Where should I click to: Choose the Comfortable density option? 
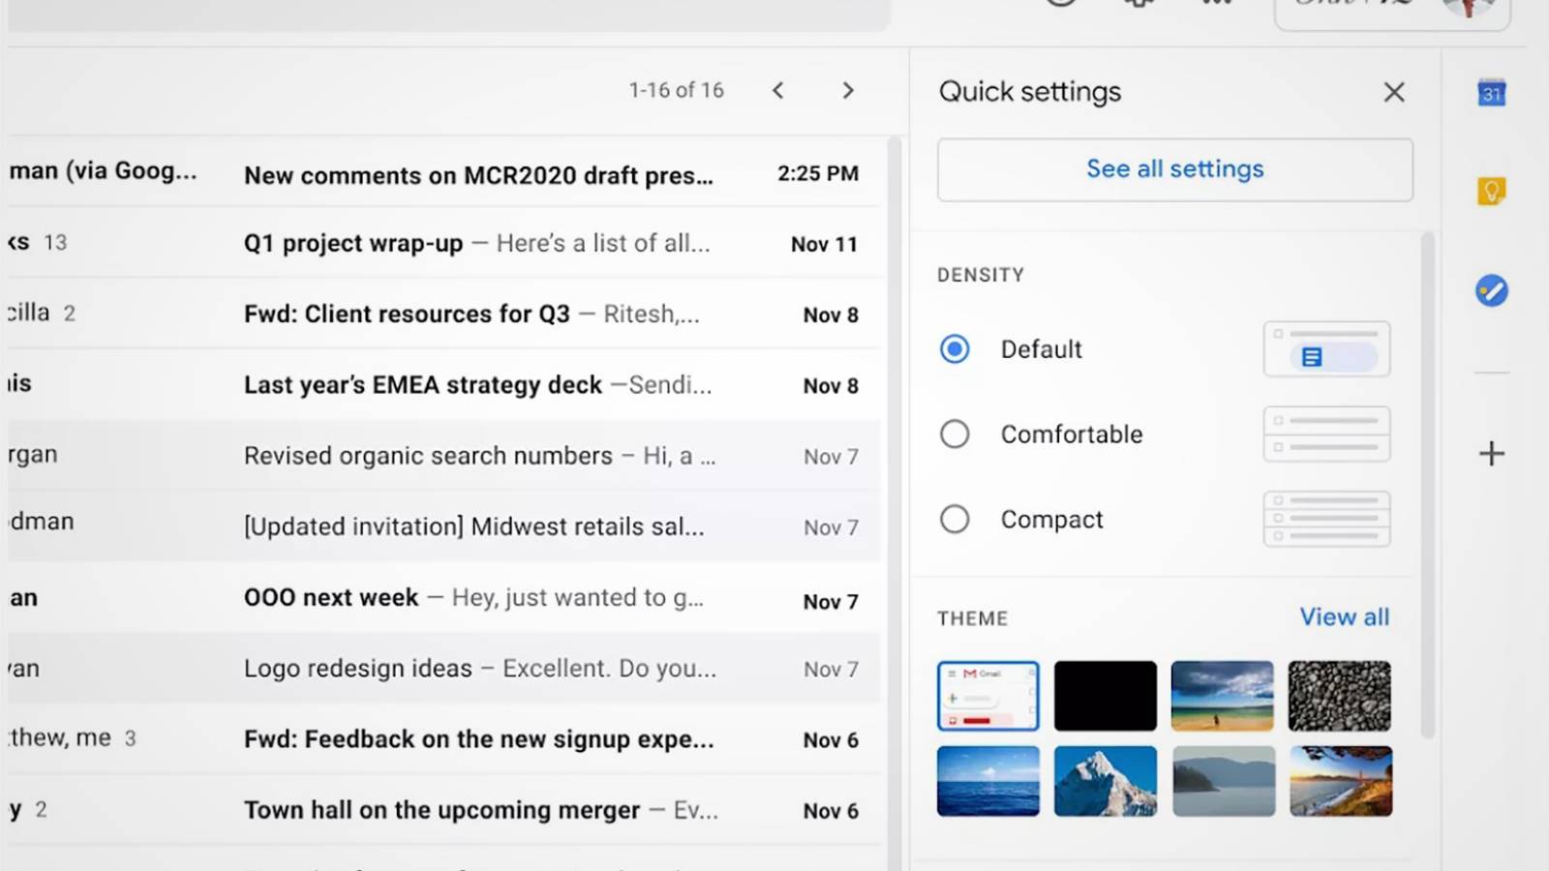955,435
